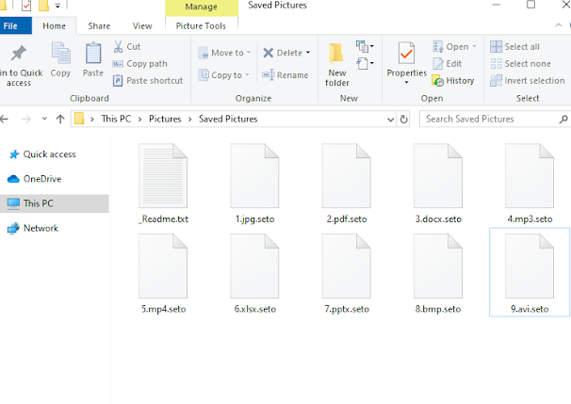Image resolution: width=571 pixels, height=404 pixels.
Task: Switch to the View tab
Action: pos(142,26)
